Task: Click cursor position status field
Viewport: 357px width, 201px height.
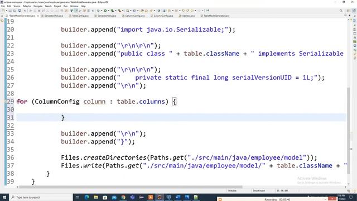Action: click(x=282, y=191)
